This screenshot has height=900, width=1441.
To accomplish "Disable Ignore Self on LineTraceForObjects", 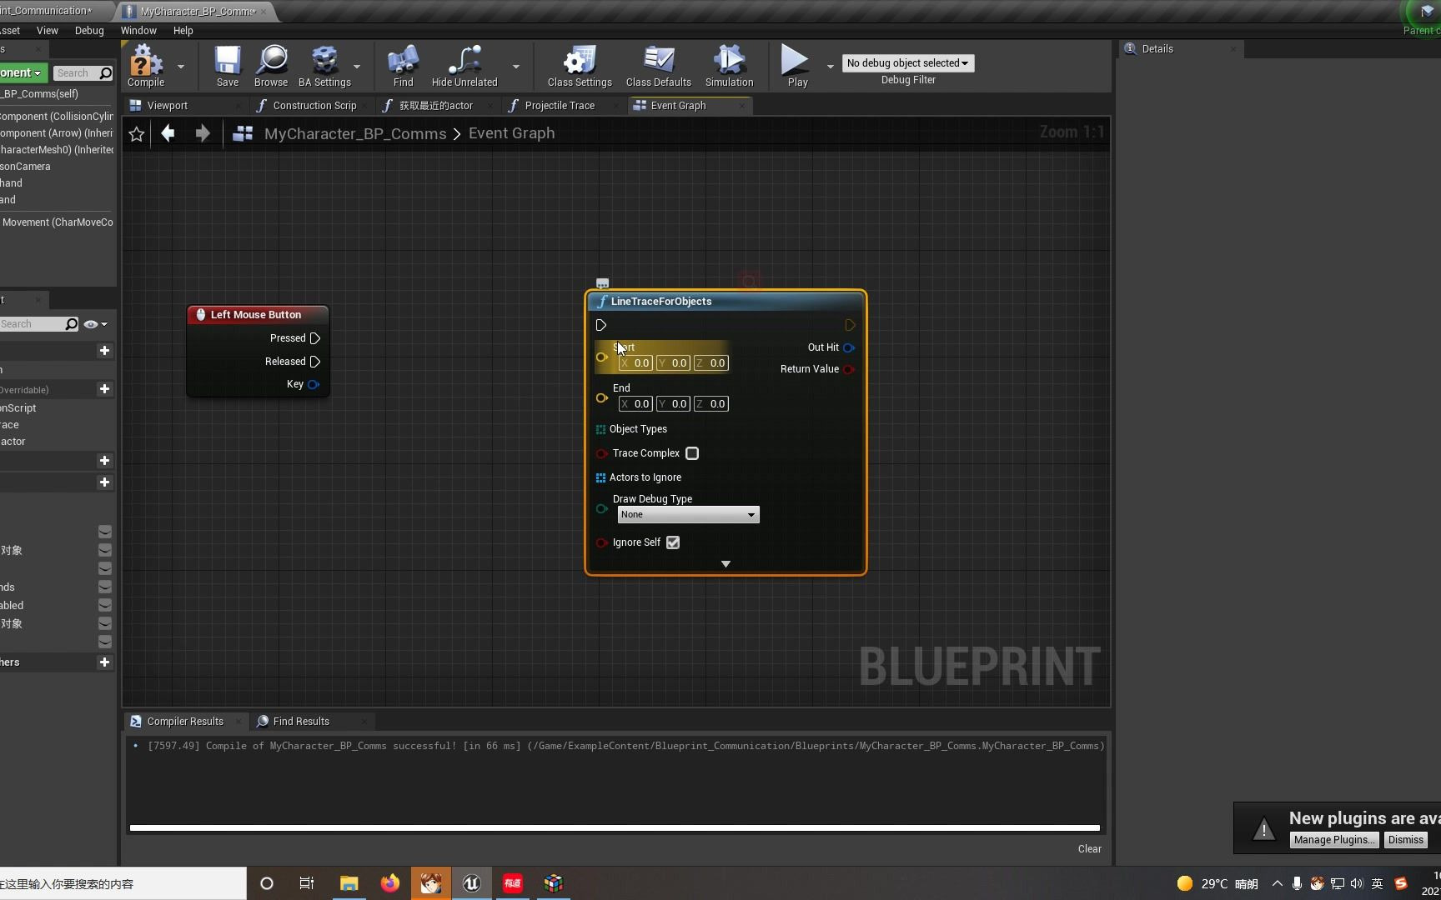I will [x=672, y=542].
